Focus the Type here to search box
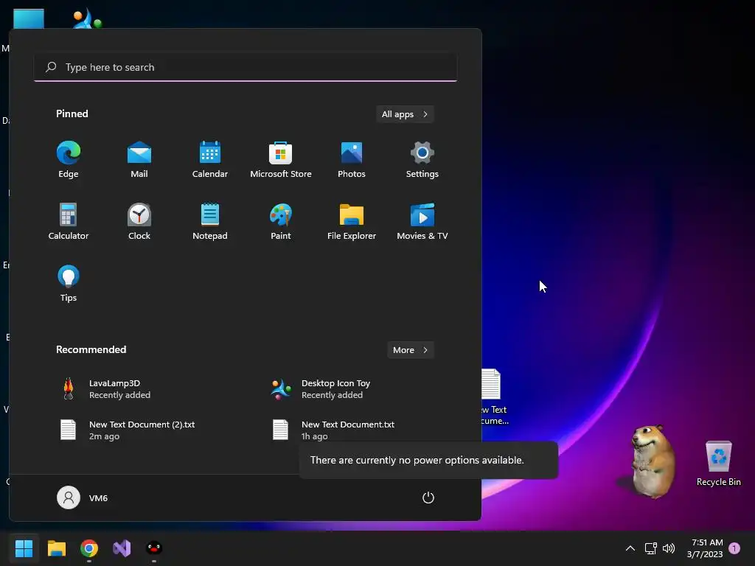Screen dimensions: 755x566 click(246, 67)
